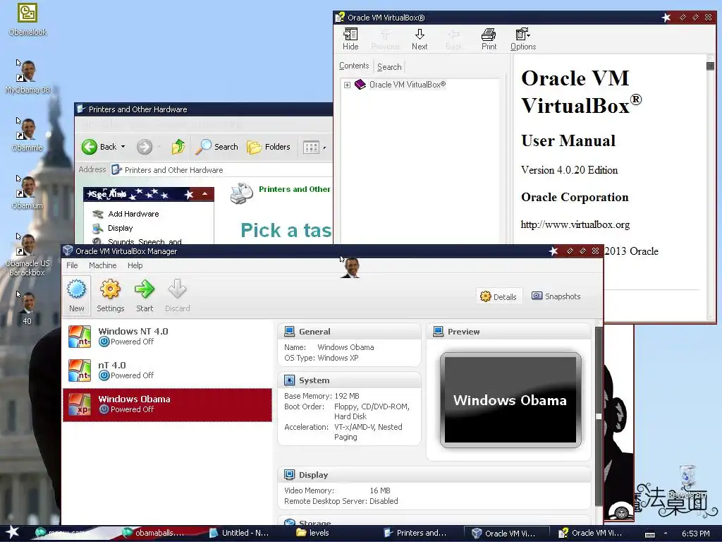Start the selected VM with green arrow
The width and height of the screenshot is (722, 542).
(x=145, y=295)
